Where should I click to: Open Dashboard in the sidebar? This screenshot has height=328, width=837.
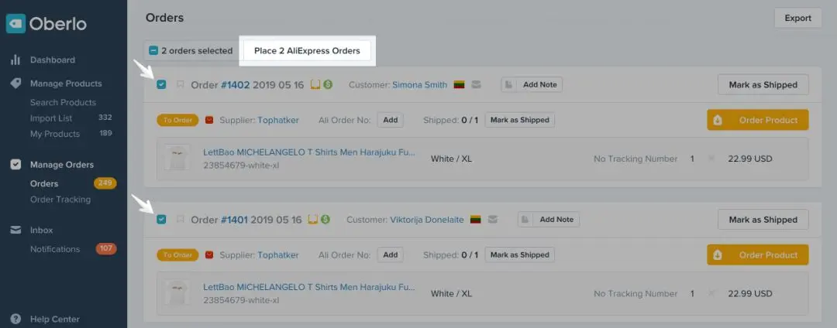52,60
